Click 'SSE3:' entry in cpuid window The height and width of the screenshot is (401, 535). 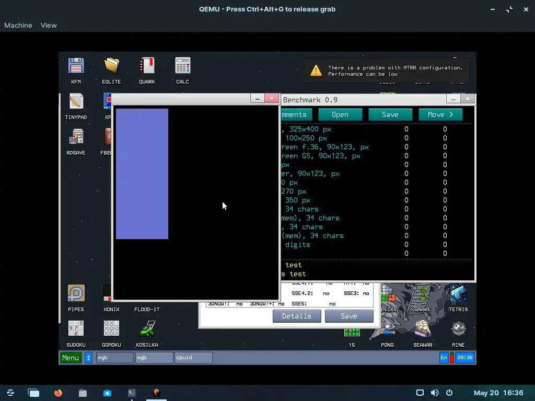(x=352, y=293)
